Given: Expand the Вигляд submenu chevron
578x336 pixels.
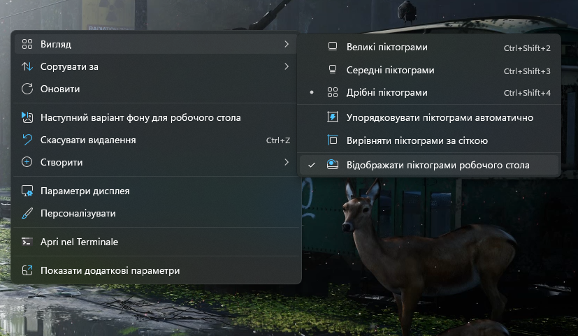Looking at the screenshot, I should (287, 45).
